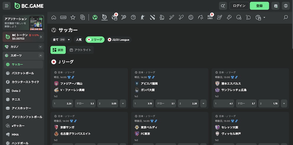Viewport: 293px width, 145px height.
Task: Open テニス in the sidebar
Action: coord(23,99)
